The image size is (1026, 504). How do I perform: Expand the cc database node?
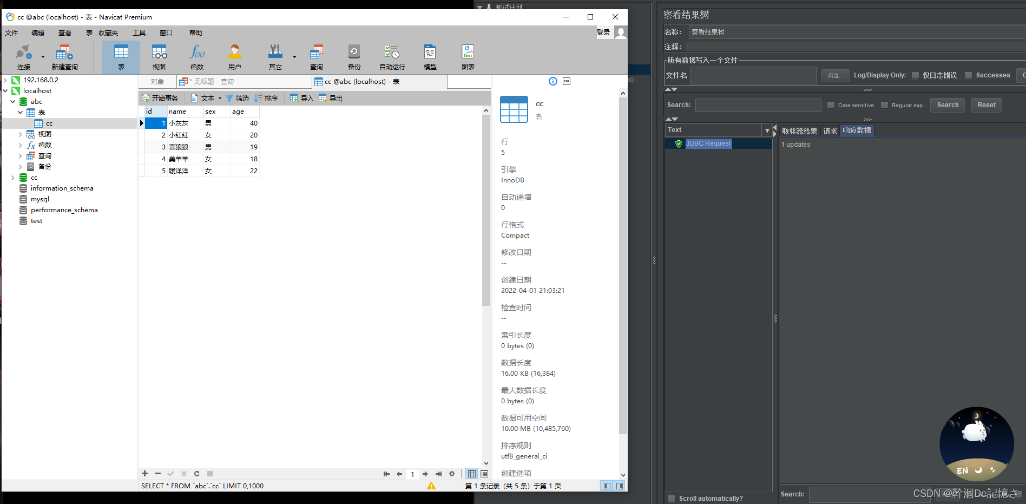(x=13, y=177)
